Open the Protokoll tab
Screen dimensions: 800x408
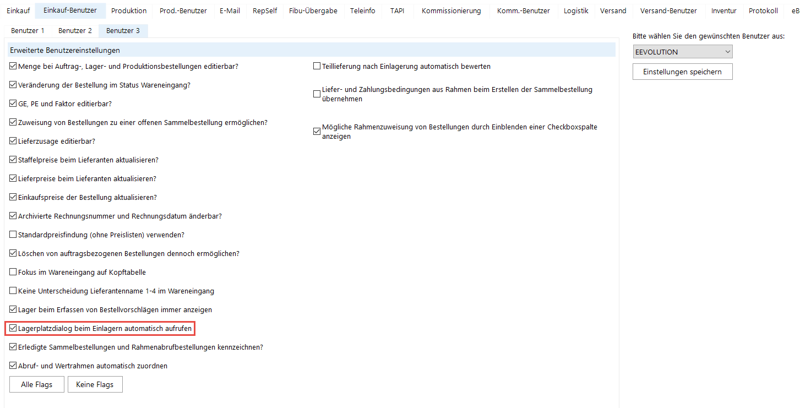click(x=763, y=10)
